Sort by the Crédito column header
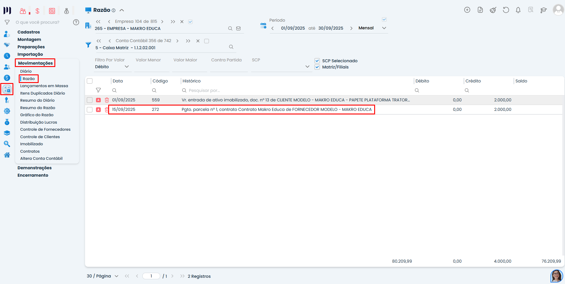 (x=473, y=81)
